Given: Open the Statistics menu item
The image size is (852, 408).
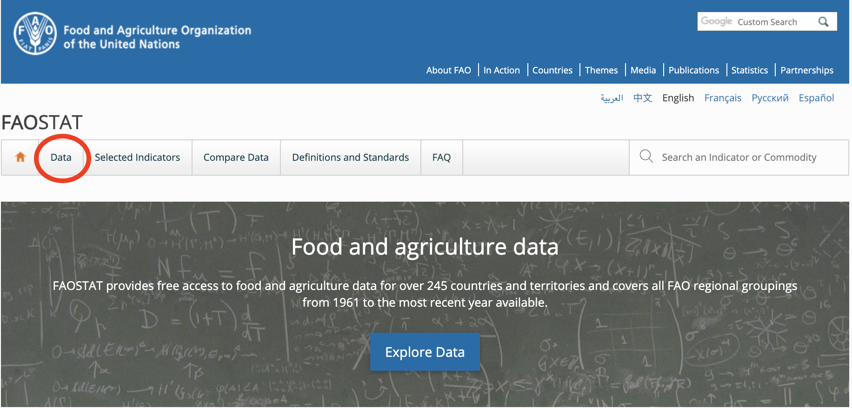Looking at the screenshot, I should (x=749, y=70).
